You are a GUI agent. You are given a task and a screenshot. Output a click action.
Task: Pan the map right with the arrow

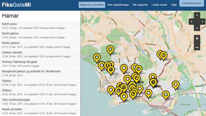pyautogui.click(x=202, y=22)
